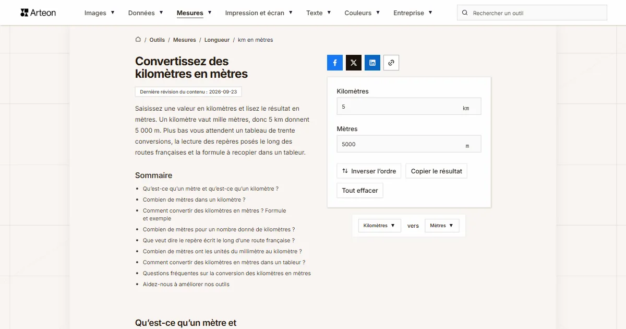This screenshot has width=626, height=329.
Task: Expand the Entreprise menu
Action: coord(413,13)
